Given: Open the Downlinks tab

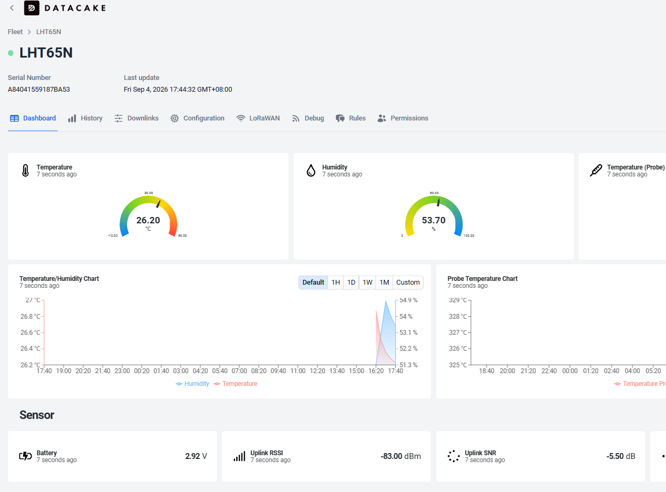Looking at the screenshot, I should coord(136,118).
